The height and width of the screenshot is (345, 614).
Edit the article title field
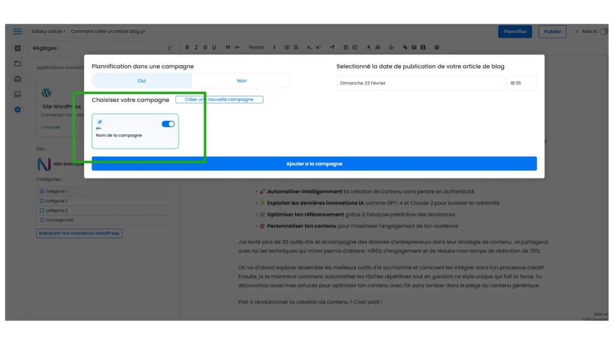coord(108,31)
